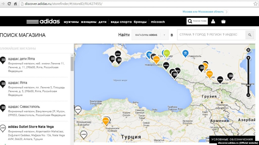Screen dimensions: 259x145
Task: Select the orange pin near Нальчик
Action: point(209,74)
